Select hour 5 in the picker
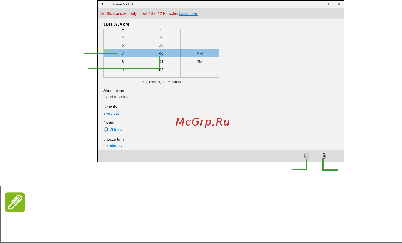This screenshot has height=243, width=402. [x=123, y=37]
